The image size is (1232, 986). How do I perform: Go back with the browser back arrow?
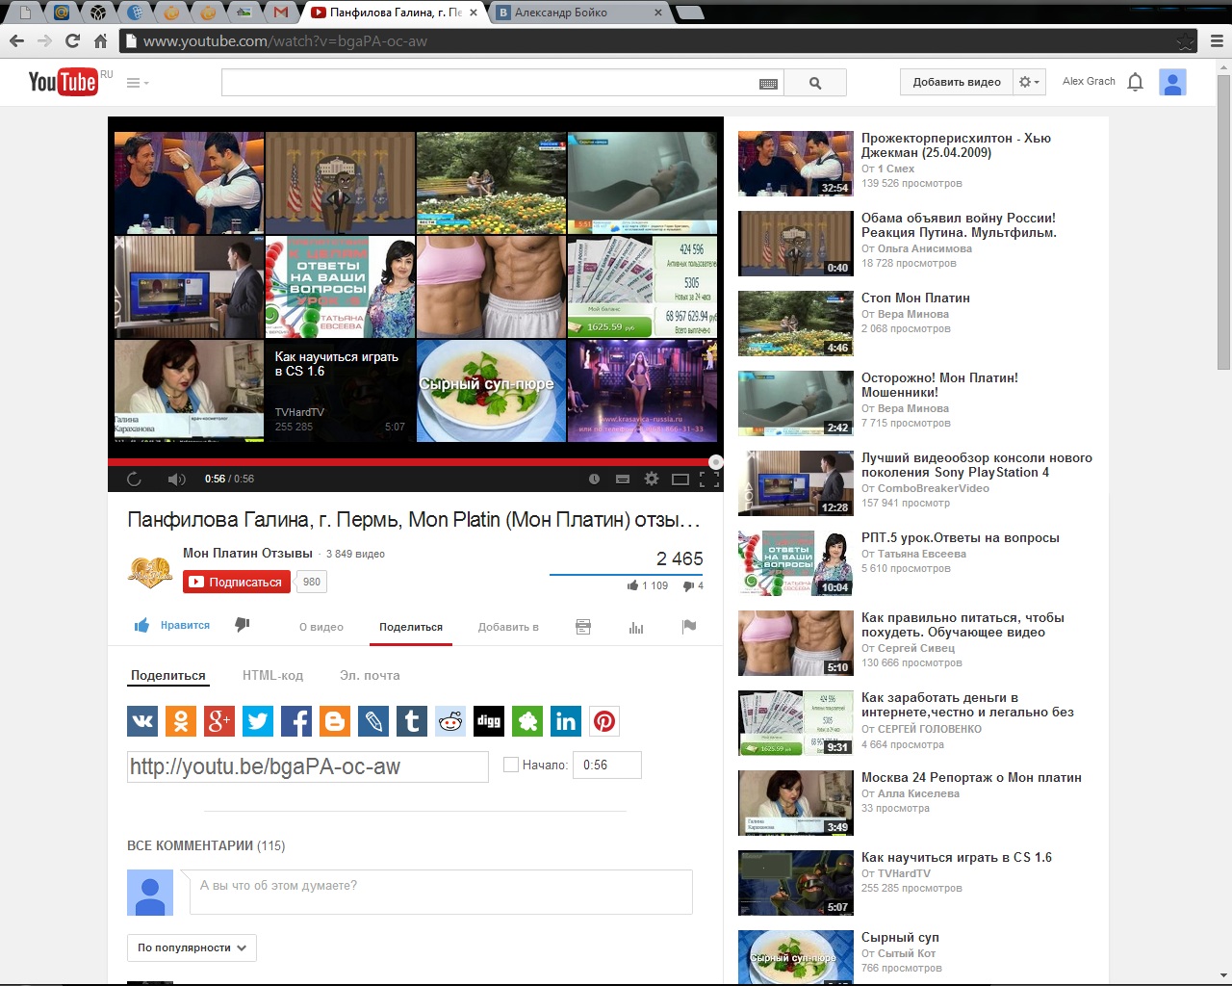16,40
